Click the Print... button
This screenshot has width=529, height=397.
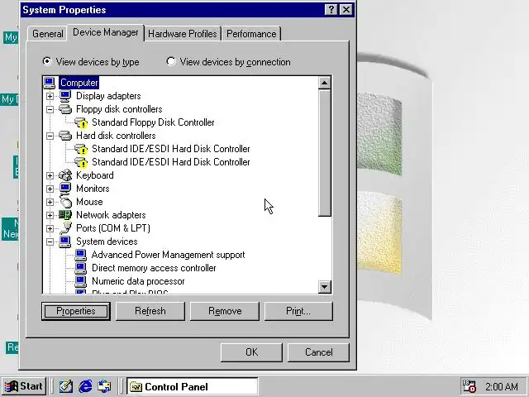tap(298, 311)
